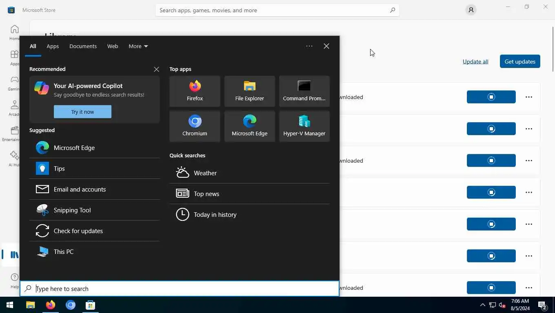
Task: Open Firefox from the taskbar
Action: [x=51, y=305]
